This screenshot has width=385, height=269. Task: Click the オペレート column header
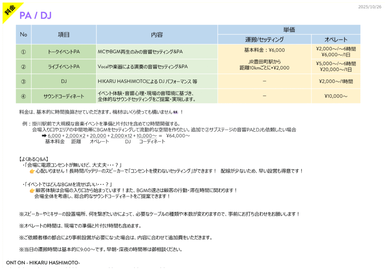[336, 40]
